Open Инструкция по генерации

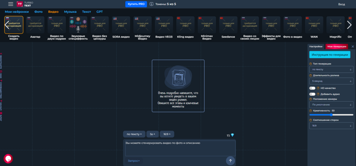[329, 55]
